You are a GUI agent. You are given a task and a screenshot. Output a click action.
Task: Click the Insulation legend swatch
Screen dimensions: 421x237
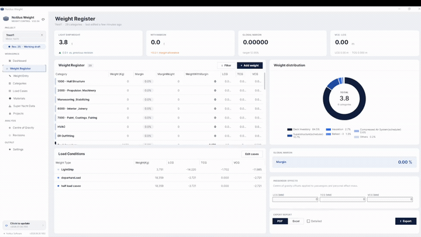pos(329,130)
